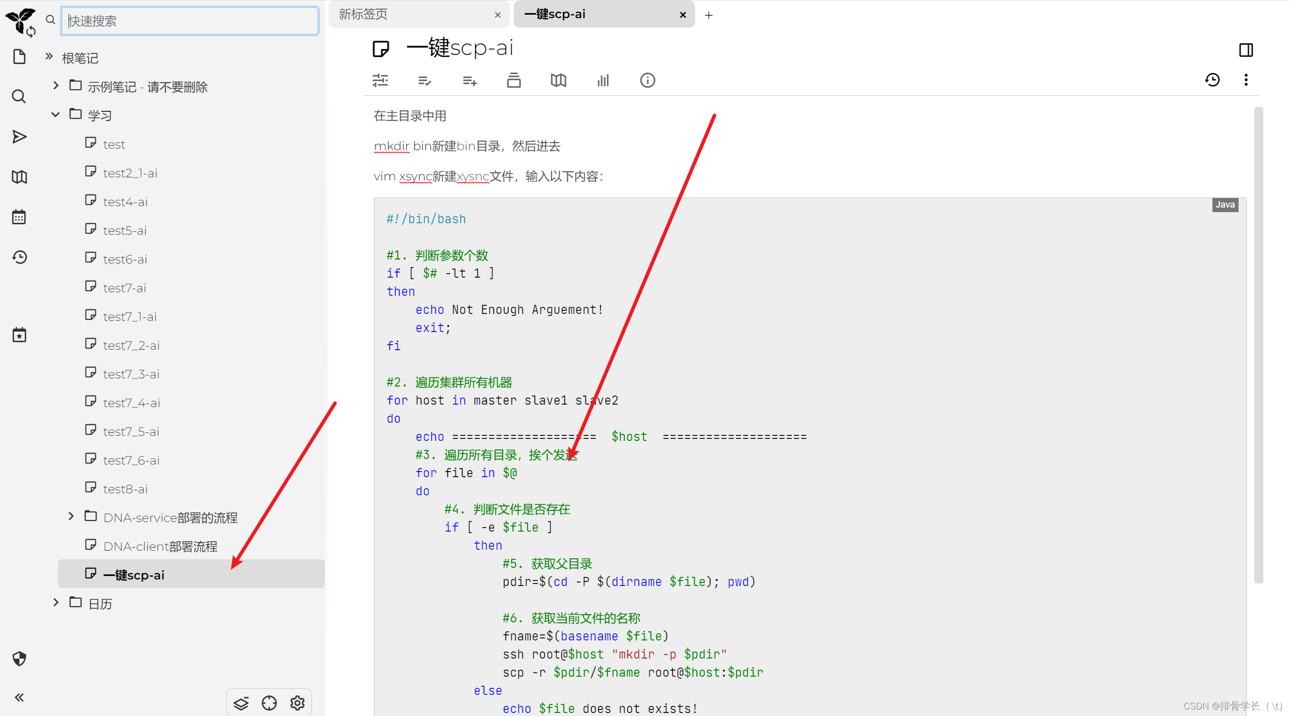1290x716 pixels.
Task: Open the test8-ai note
Action: (125, 489)
